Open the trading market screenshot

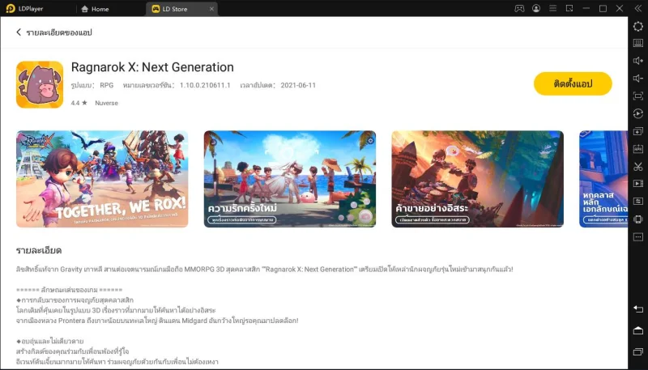pyautogui.click(x=477, y=179)
